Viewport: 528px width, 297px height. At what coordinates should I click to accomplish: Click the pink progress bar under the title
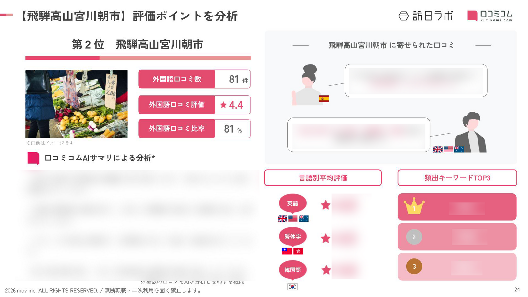pos(138,58)
